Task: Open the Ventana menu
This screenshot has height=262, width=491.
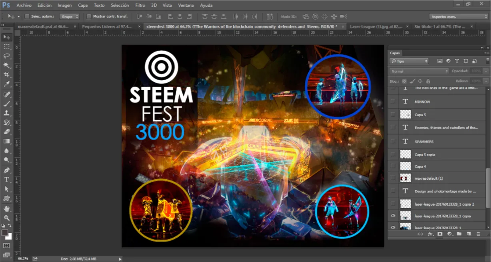Action: [186, 6]
